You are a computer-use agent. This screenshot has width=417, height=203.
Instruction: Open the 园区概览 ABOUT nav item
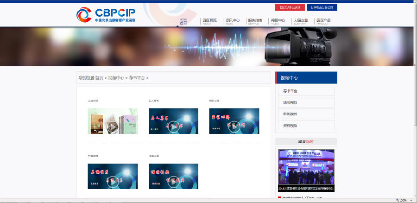pyautogui.click(x=209, y=21)
